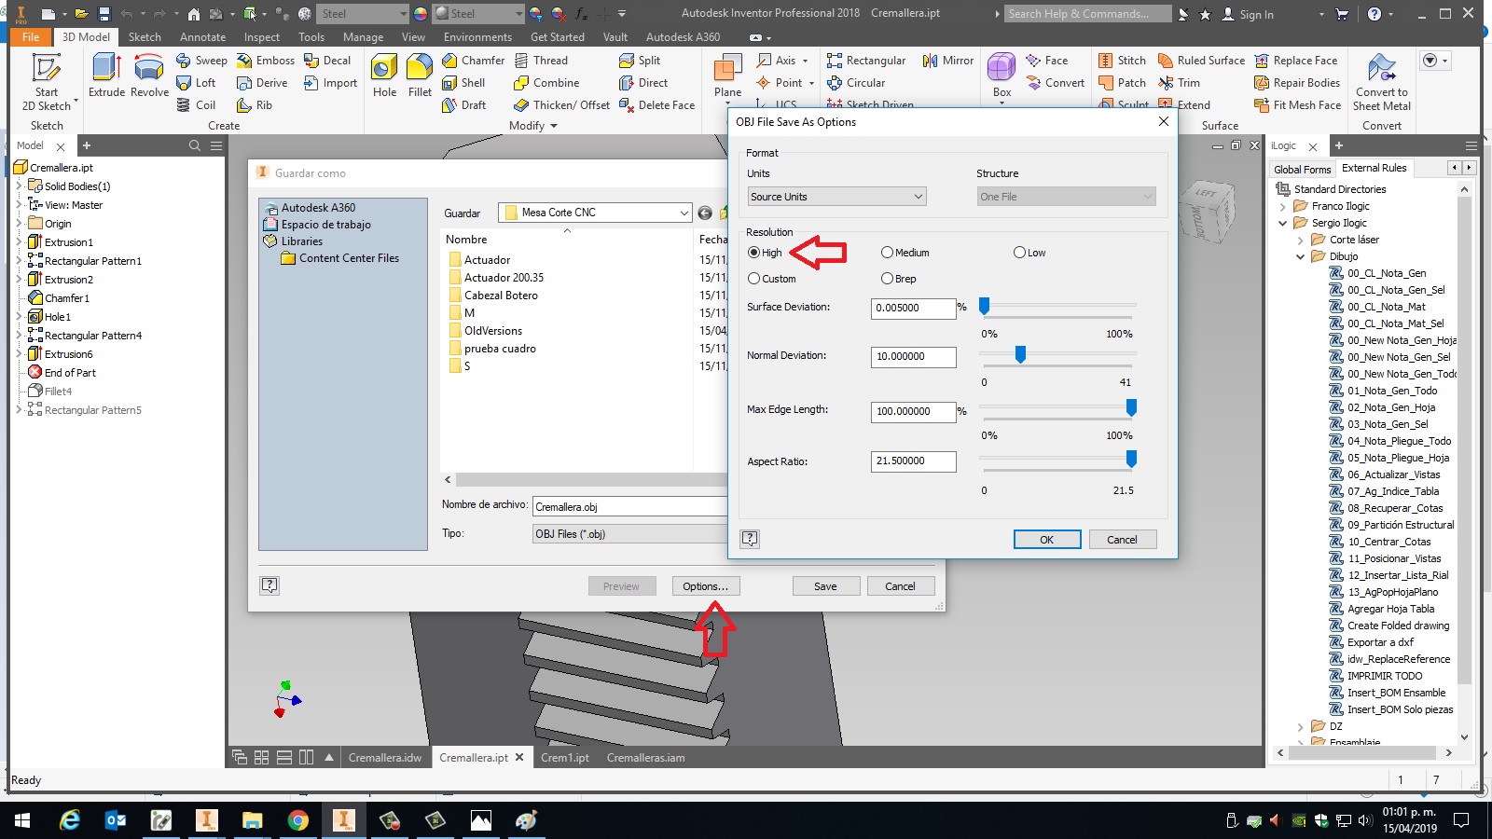The width and height of the screenshot is (1492, 839).
Task: Click the Nombre de archivo field
Action: [630, 507]
